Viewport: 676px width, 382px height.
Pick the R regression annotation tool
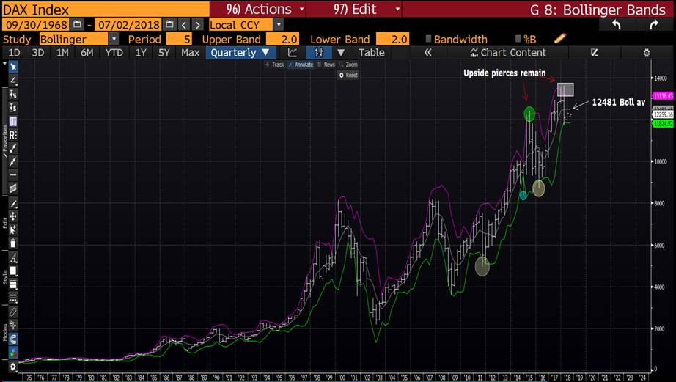[13, 134]
